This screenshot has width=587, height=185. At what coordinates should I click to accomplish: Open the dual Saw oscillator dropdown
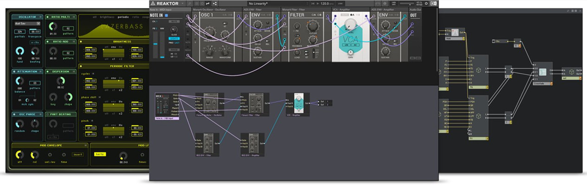(x=28, y=23)
